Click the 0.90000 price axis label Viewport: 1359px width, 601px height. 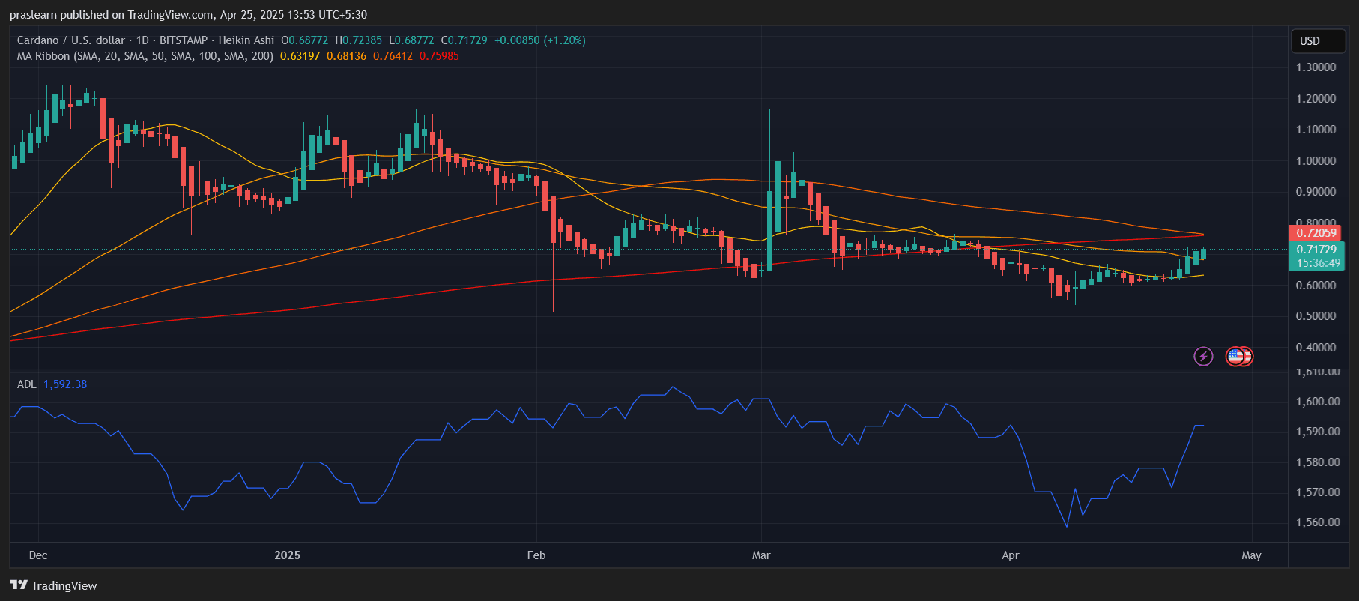click(1316, 192)
